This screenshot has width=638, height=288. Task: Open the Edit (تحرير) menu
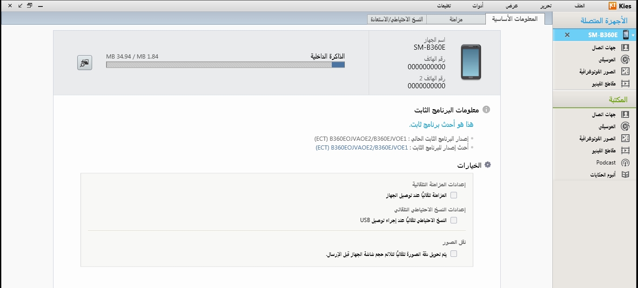[546, 6]
